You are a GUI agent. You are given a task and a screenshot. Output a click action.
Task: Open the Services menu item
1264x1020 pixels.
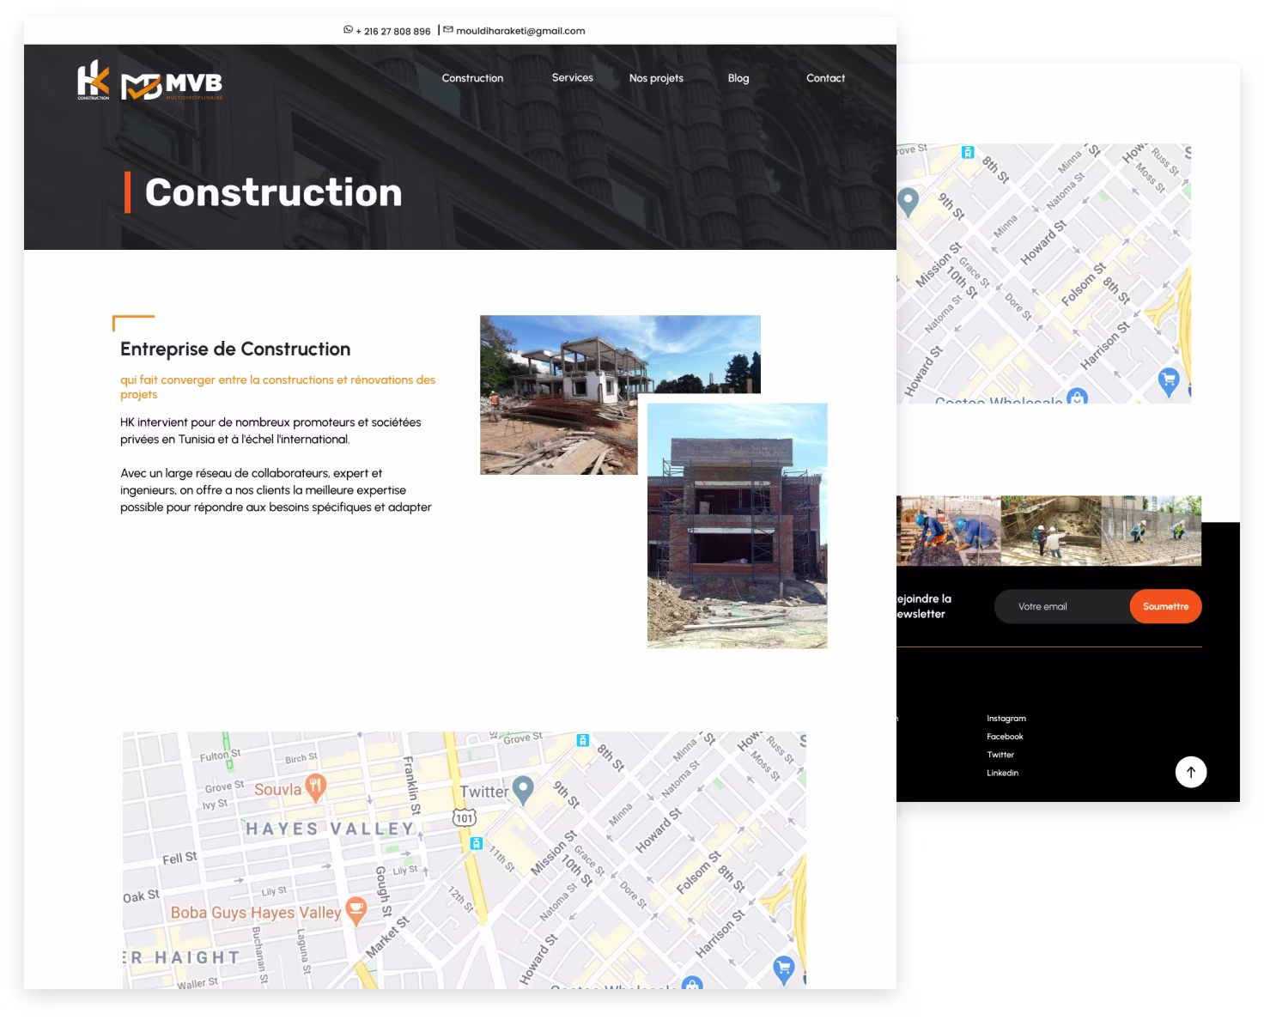573,77
